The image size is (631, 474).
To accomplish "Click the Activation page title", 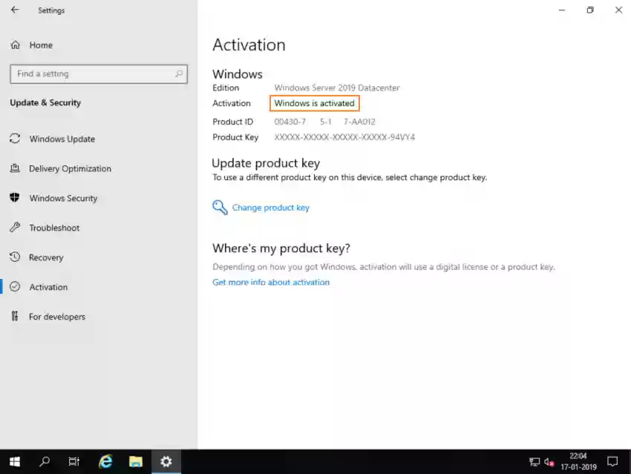I will pos(249,45).
